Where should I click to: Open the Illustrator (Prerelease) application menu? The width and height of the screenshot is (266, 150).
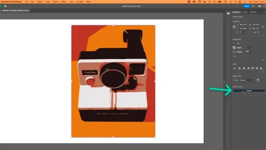coord(11,2)
